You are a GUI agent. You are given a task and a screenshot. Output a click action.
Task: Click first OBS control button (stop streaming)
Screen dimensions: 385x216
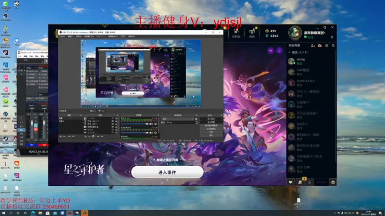[211, 119]
